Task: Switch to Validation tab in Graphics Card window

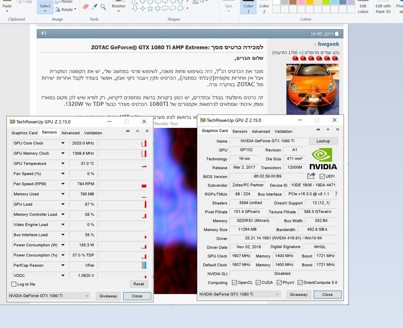Action: pyautogui.click(x=283, y=131)
